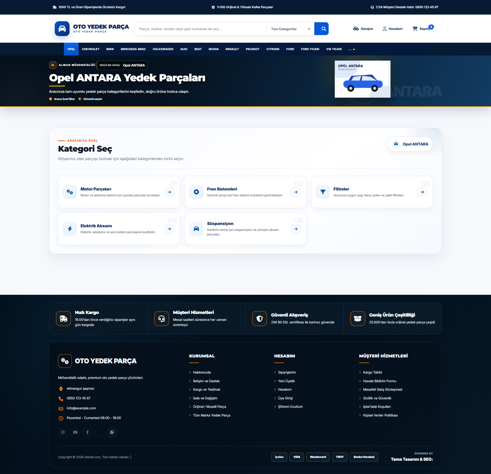
Task: Open the VOLKSWAGEN brand menu
Action: (163, 49)
